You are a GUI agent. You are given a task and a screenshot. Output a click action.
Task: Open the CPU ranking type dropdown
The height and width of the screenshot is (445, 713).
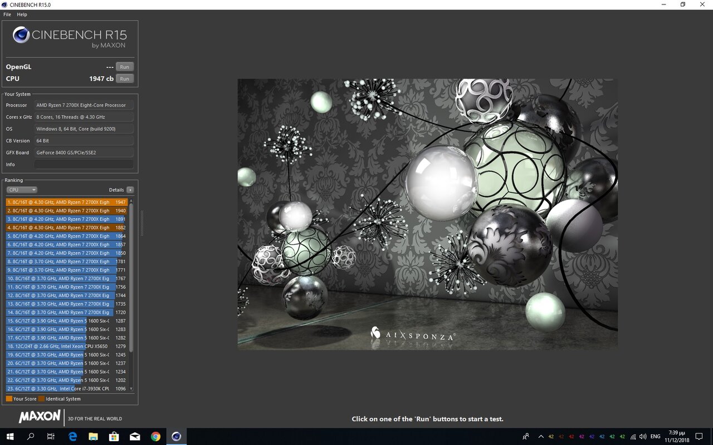point(22,190)
